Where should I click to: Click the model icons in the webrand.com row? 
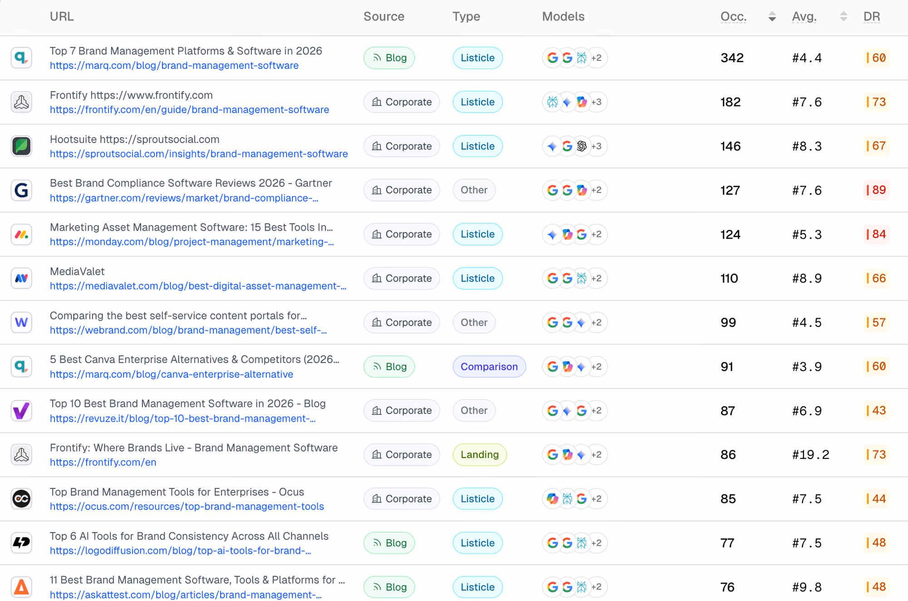click(575, 322)
